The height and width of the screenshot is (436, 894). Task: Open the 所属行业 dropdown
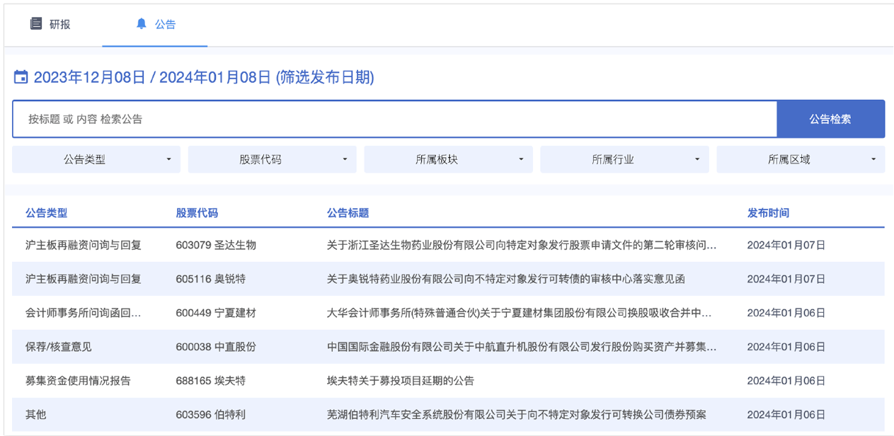coord(624,159)
